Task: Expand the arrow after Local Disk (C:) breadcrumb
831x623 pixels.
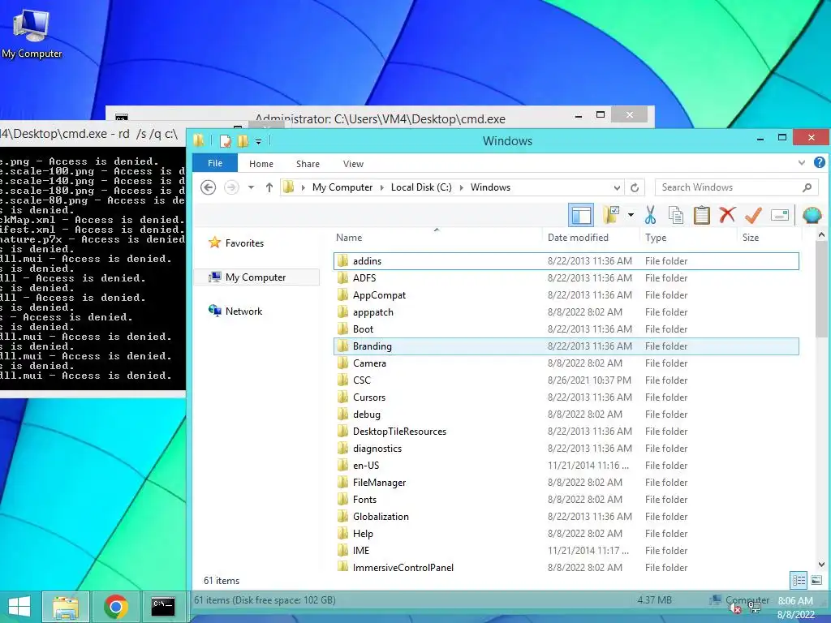Action: coord(462,187)
